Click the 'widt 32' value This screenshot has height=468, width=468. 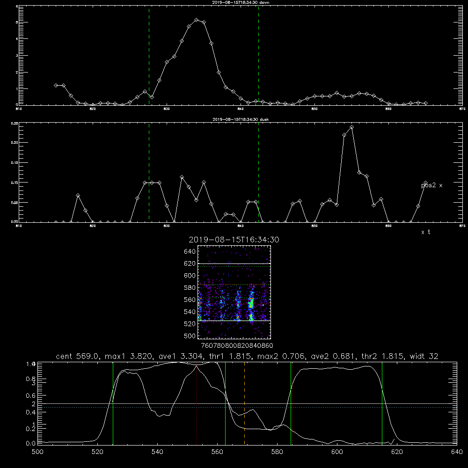click(x=424, y=356)
